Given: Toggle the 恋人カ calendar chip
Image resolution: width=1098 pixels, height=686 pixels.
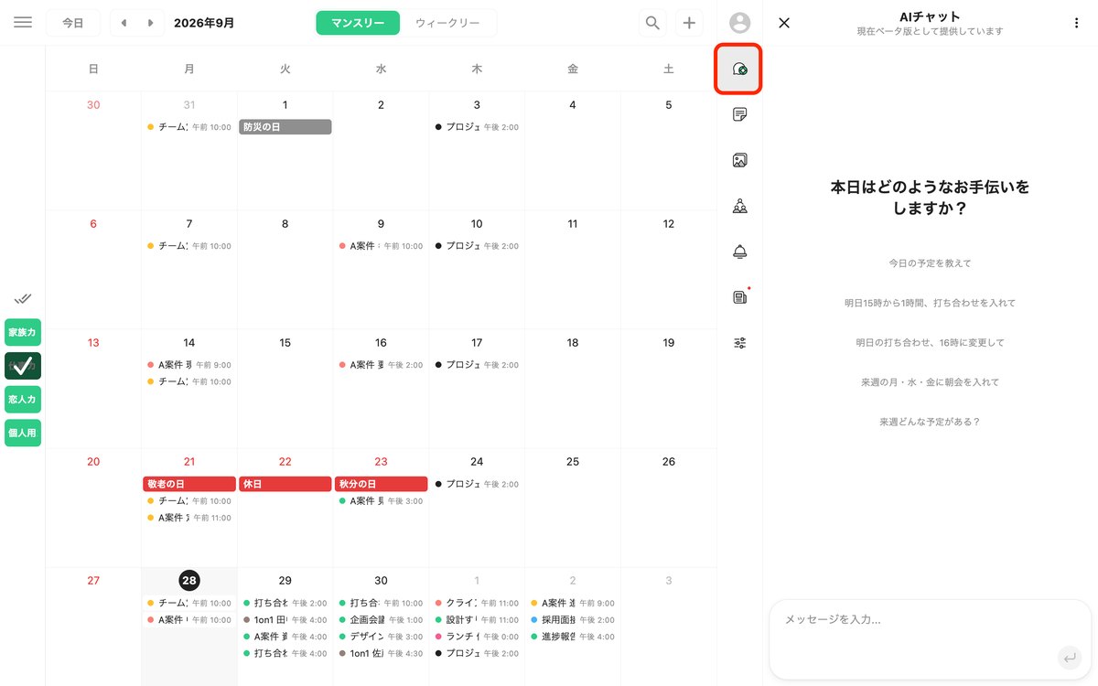Looking at the screenshot, I should (23, 400).
